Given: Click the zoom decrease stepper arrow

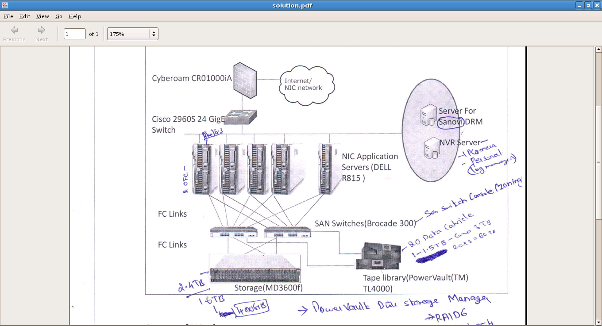Looking at the screenshot, I should point(153,36).
